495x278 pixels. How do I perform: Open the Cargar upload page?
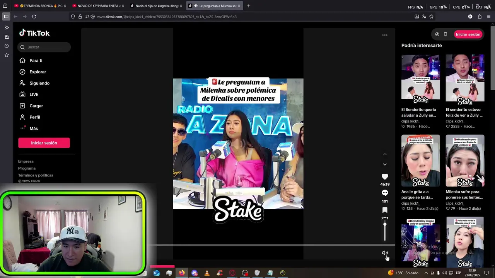point(36,106)
